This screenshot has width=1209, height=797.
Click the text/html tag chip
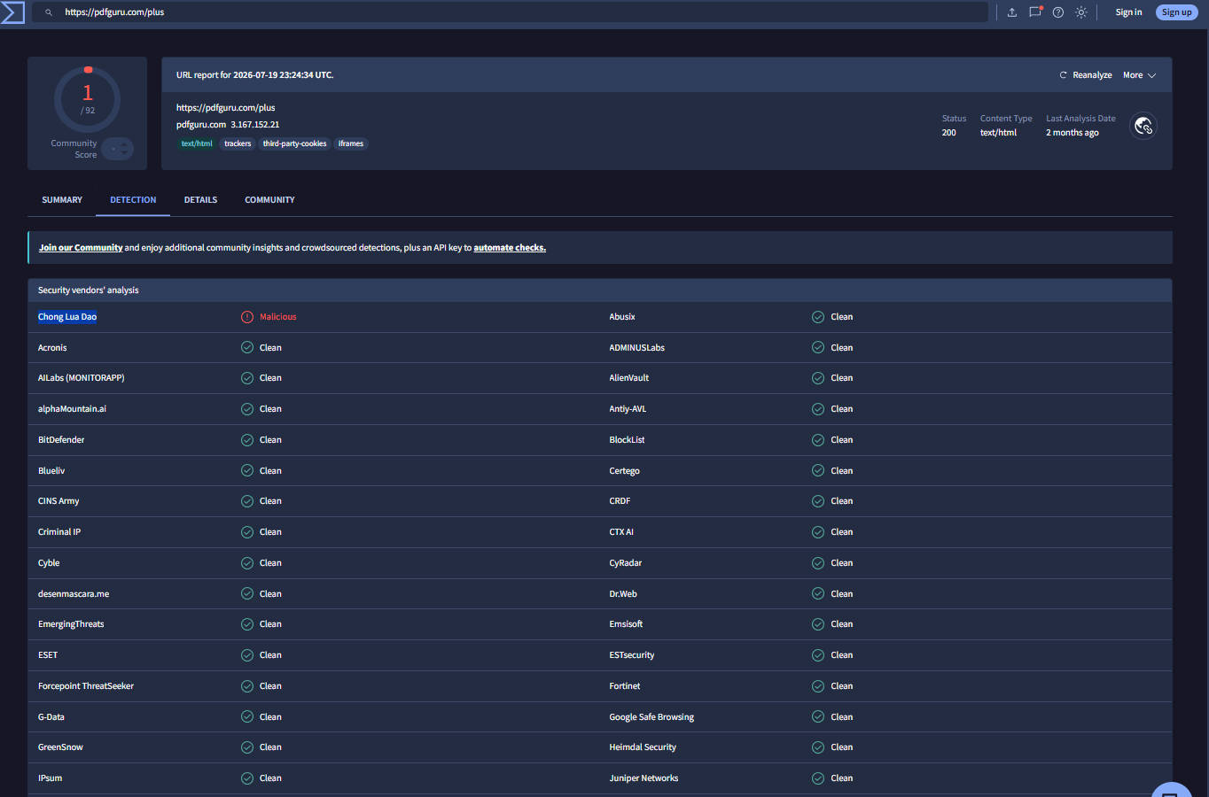197,143
